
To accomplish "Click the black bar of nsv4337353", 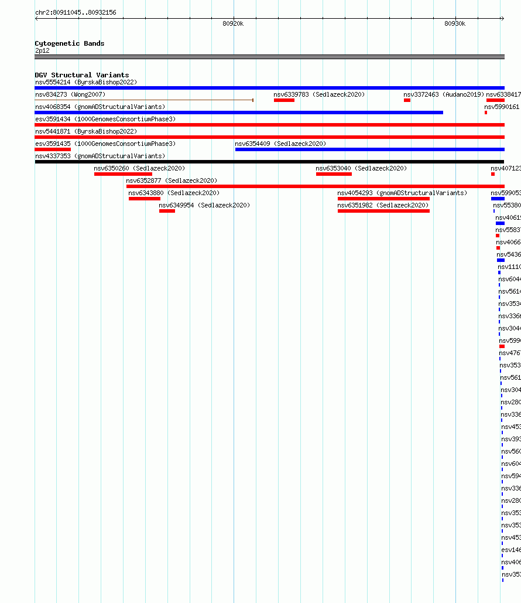I will [269, 162].
